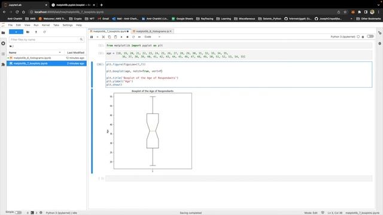The height and width of the screenshot is (215, 383).
Task: Click the boxplot output image
Action: [x=150, y=131]
